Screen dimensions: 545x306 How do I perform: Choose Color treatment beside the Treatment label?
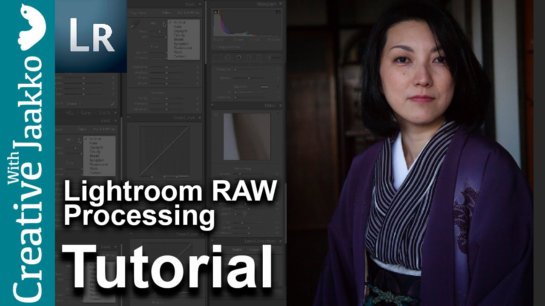(x=166, y=13)
